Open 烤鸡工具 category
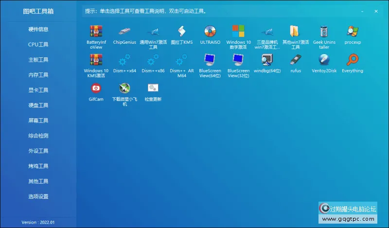The width and height of the screenshot is (389, 228). coord(38,166)
